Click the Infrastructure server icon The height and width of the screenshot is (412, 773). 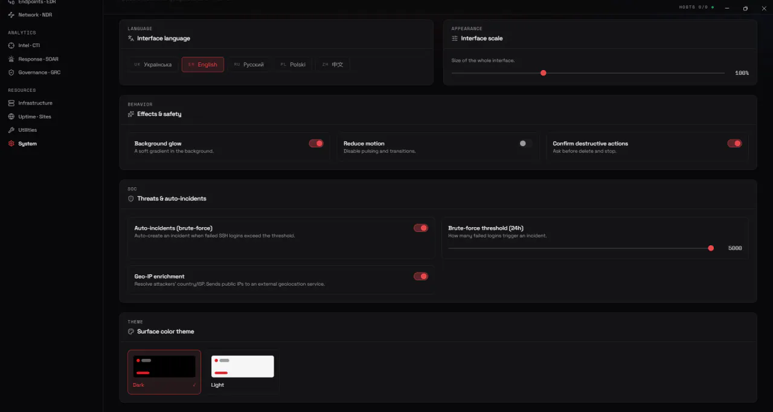11,103
